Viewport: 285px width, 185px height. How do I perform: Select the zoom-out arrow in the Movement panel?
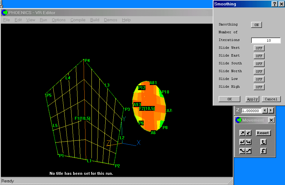[x=248, y=133]
